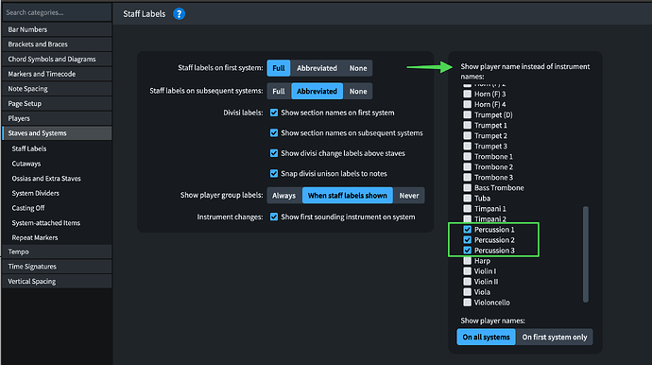Set subsequent systems staff labels to None
The image size is (652, 365).
tap(358, 91)
